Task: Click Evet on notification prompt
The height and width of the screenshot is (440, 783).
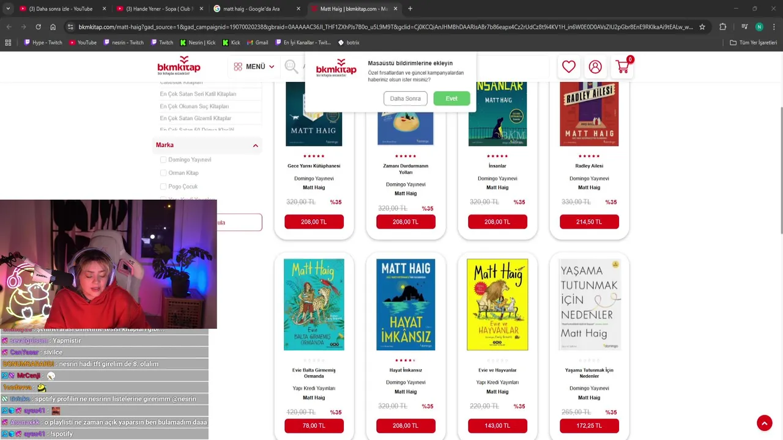Action: pyautogui.click(x=451, y=98)
